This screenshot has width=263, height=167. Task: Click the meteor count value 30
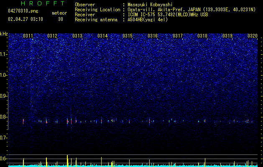coord(61,19)
